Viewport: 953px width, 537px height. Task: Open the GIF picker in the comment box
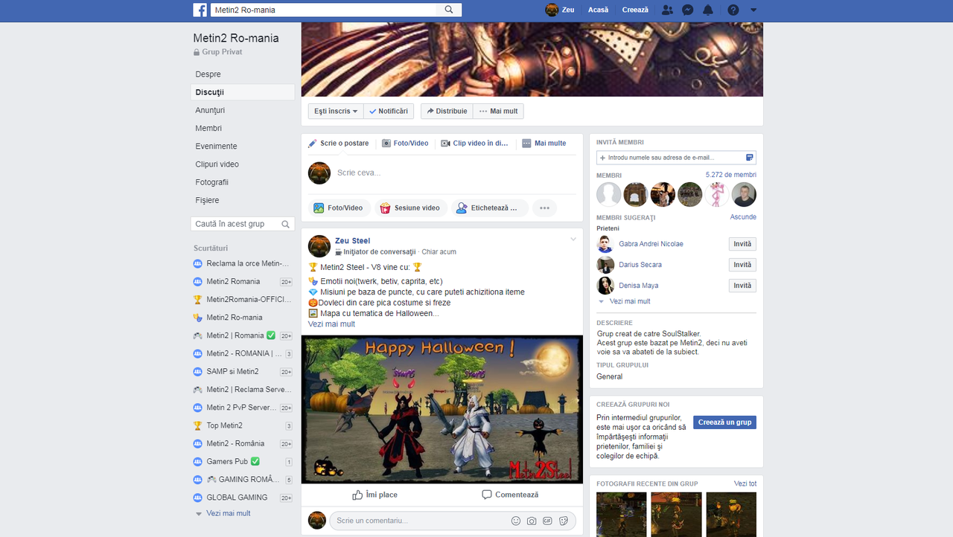pyautogui.click(x=548, y=521)
